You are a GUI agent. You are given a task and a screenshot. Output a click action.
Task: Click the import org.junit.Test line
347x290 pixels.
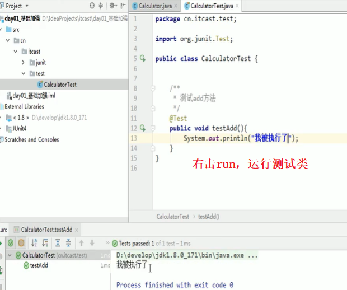[x=194, y=39]
